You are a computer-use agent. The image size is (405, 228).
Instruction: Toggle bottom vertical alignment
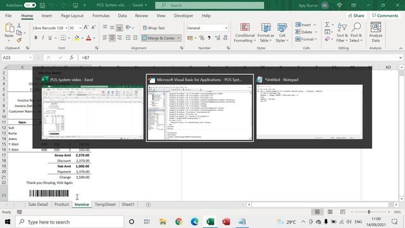point(120,27)
